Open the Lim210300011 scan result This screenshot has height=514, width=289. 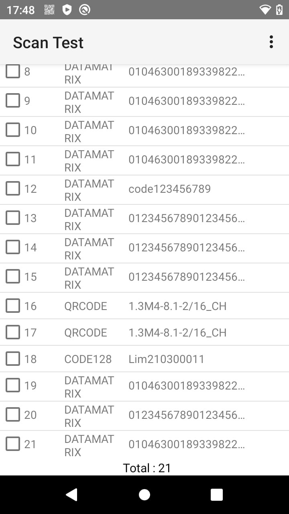(x=166, y=359)
